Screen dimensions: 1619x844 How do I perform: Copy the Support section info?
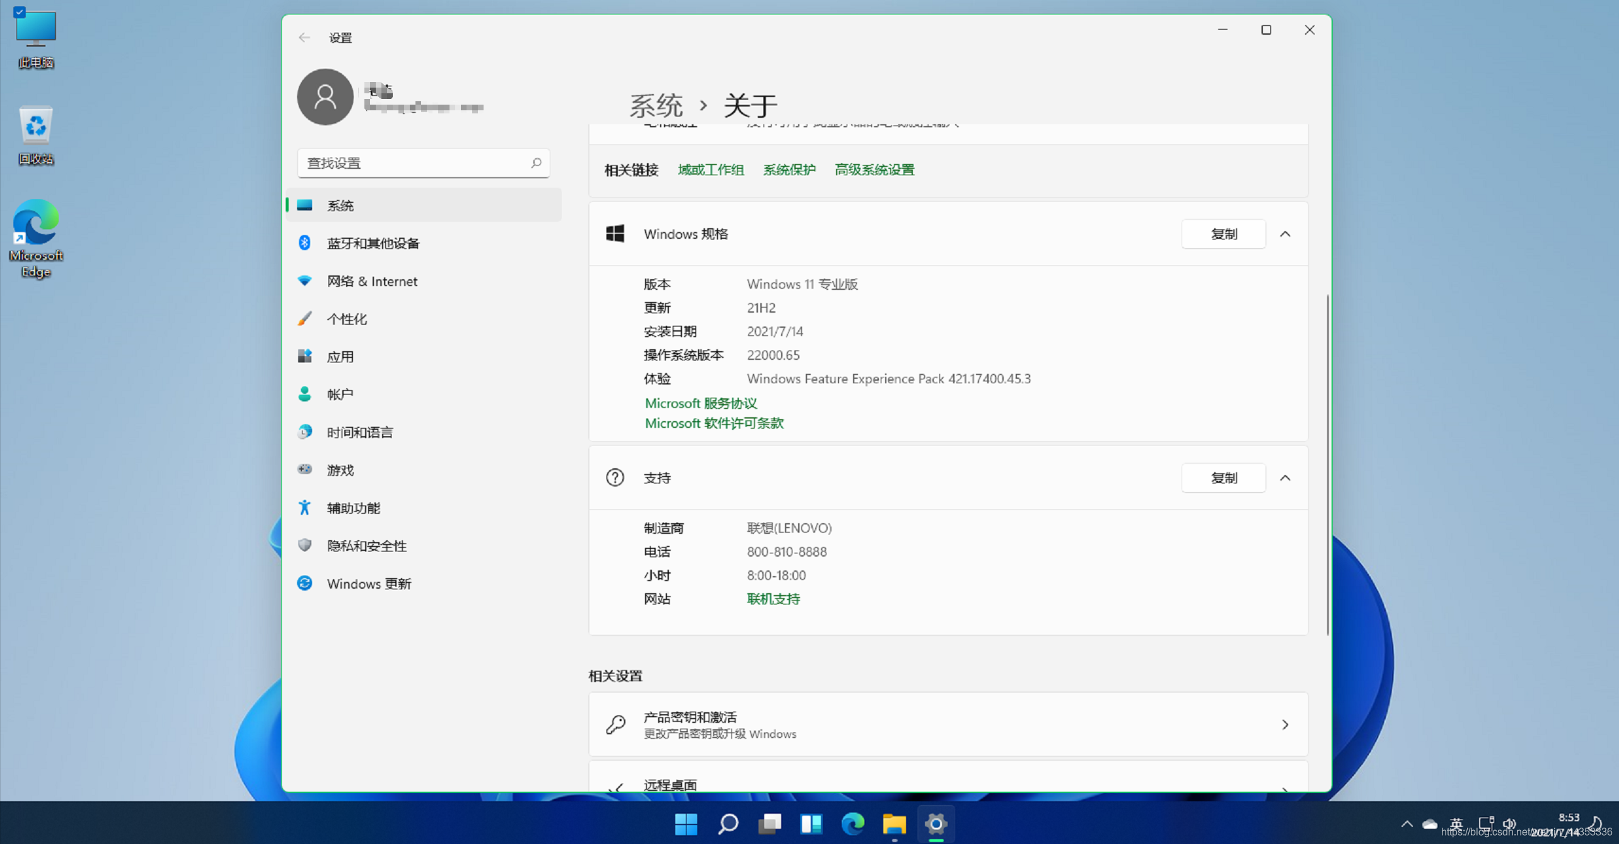[x=1223, y=478]
